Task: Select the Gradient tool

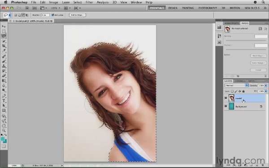Action: pyautogui.click(x=4, y=81)
